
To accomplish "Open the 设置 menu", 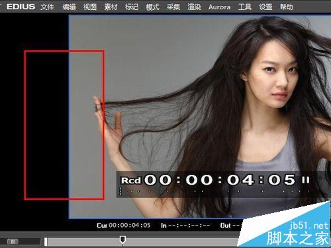I will (x=265, y=7).
